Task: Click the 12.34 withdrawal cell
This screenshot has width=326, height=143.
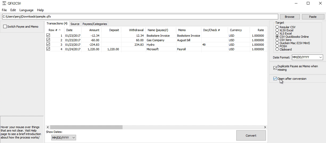Action: coord(133,36)
